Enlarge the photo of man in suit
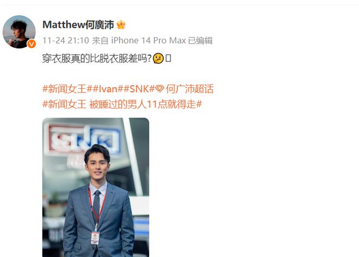359x257 pixels. [x=96, y=187]
